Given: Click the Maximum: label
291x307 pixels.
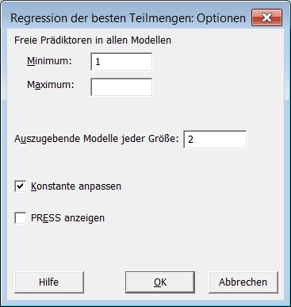Looking at the screenshot, I should [x=51, y=85].
